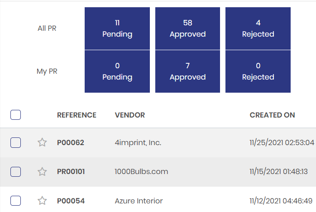Mark PR00101 as favorite with star
The image size is (316, 212).
click(x=42, y=172)
